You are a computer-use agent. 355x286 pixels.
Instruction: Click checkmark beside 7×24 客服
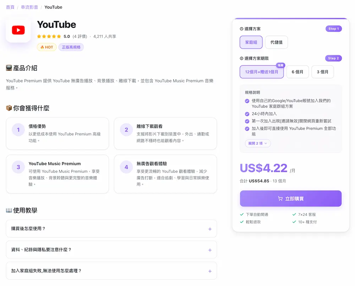coord(294,214)
